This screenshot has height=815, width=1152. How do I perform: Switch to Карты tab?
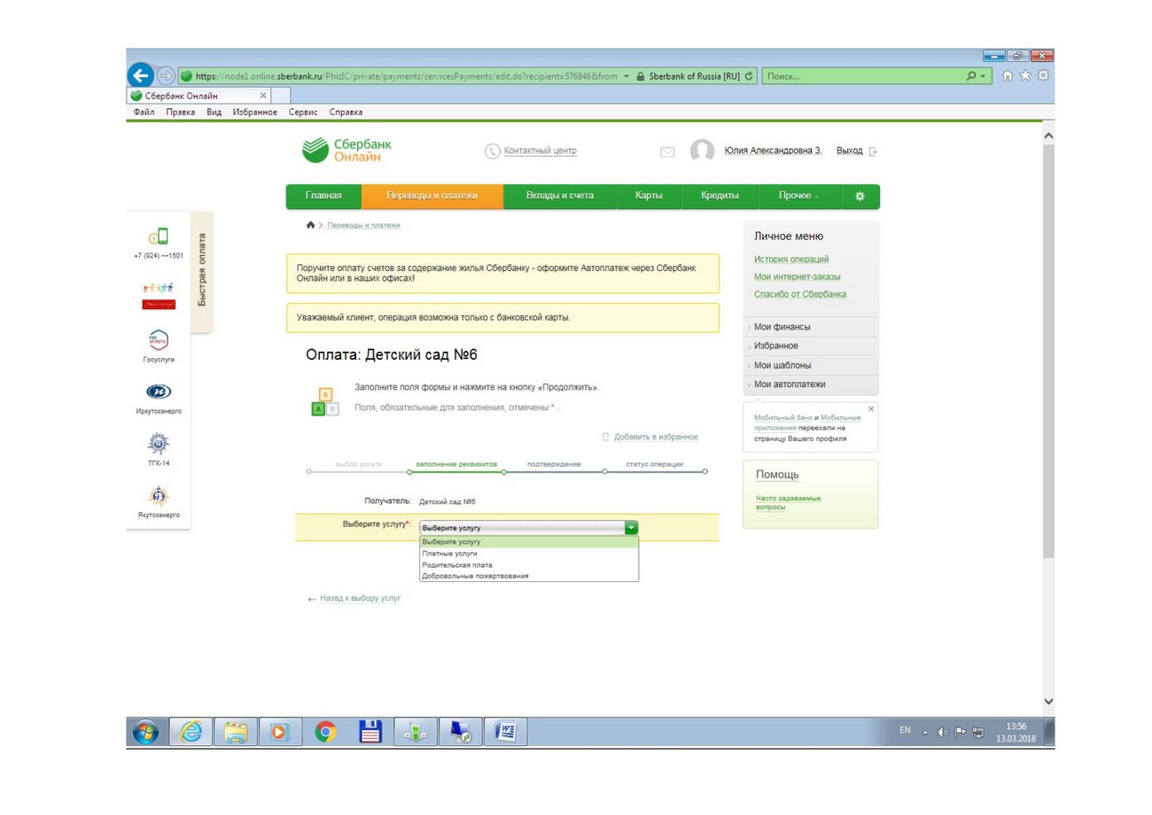[x=650, y=196]
